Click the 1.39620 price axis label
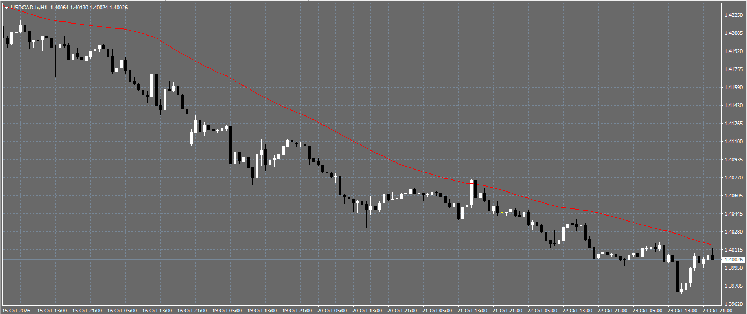Viewport: 747px width, 314px height. click(733, 304)
